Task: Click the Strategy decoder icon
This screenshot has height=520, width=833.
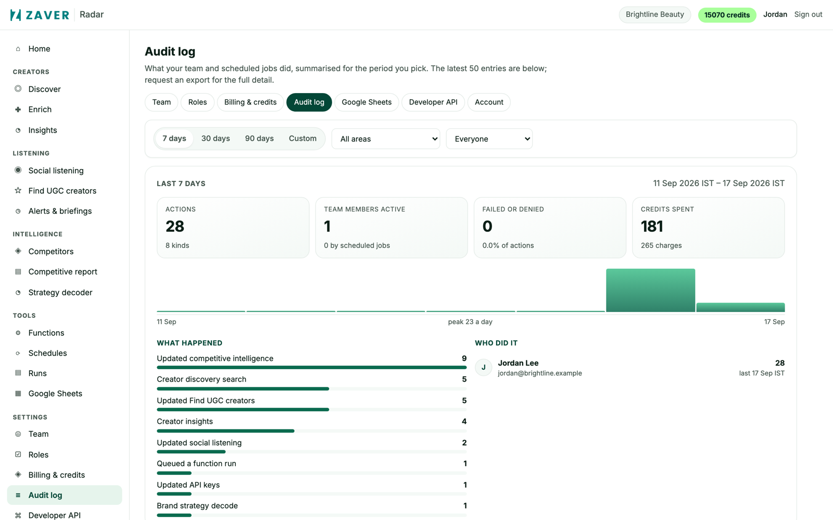Action: coord(18,292)
